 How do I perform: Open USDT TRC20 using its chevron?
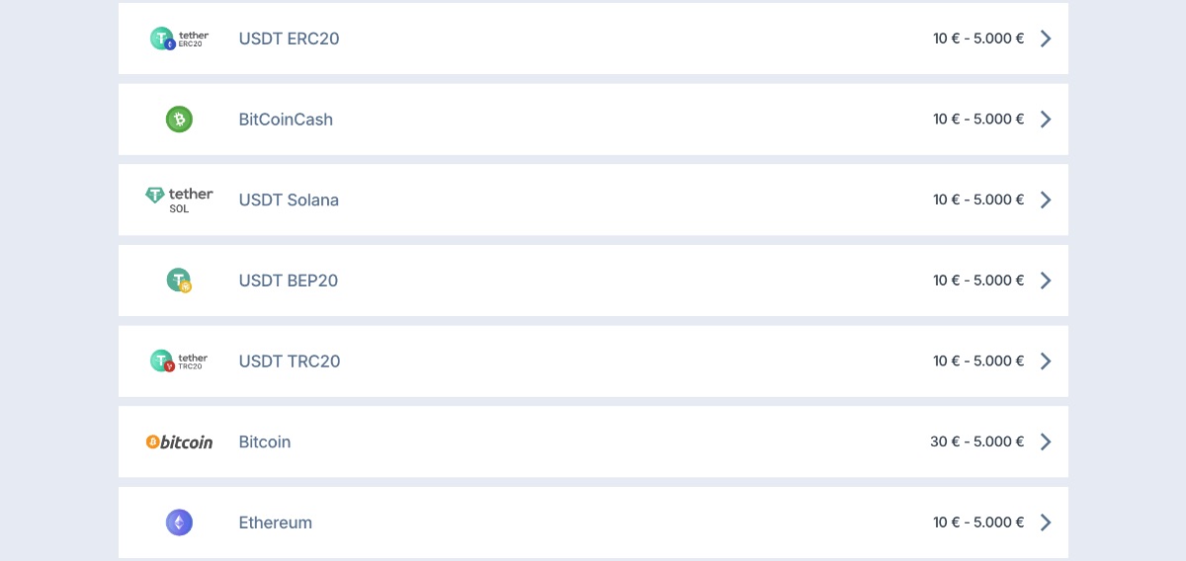[1046, 361]
